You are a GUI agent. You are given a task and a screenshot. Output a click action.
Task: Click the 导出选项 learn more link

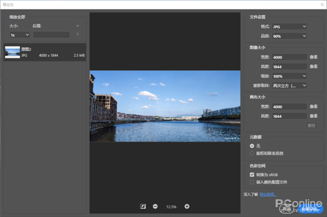point(268,195)
